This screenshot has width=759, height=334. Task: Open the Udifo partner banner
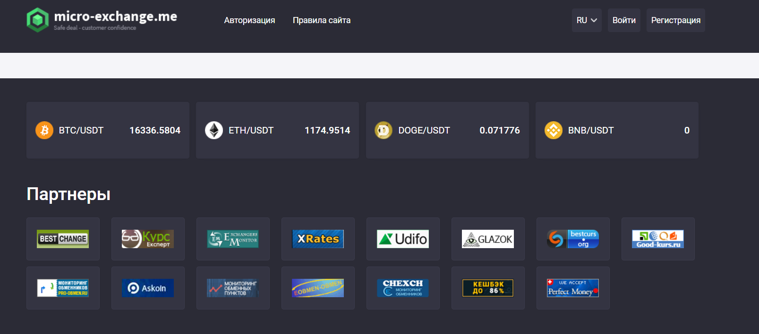click(x=403, y=239)
